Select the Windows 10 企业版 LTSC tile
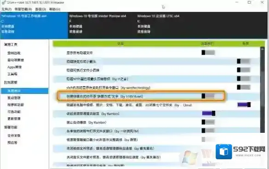This screenshot has height=169, width=269. tap(170, 25)
